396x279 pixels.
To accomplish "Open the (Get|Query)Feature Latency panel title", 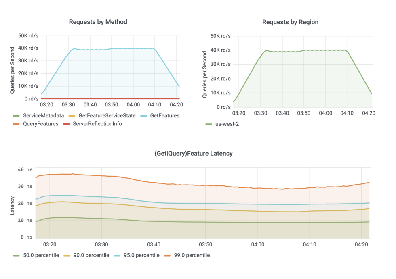I will tap(194, 154).
